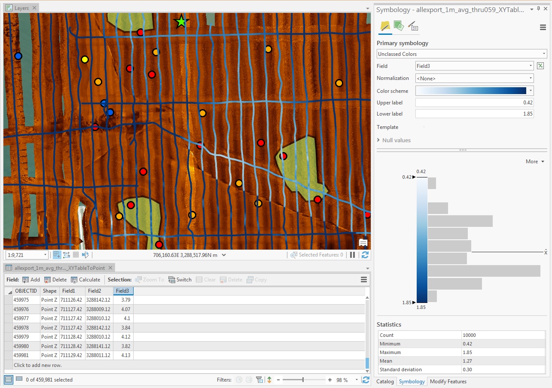Open the Symbology panel options menu
The image size is (552, 388).
click(543, 27)
